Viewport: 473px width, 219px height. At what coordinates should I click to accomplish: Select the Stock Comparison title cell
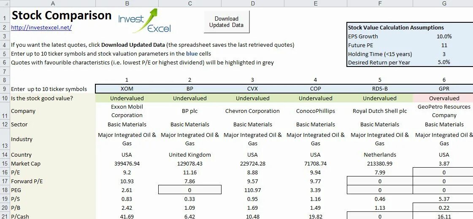point(62,15)
